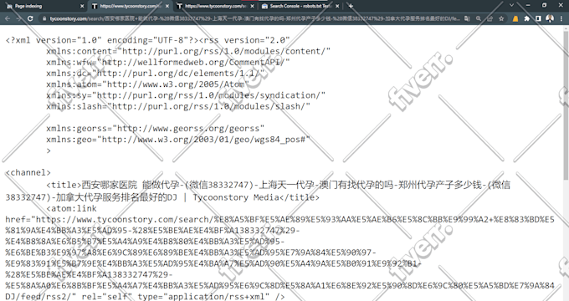Screen dimensions: 569x301
Task: Share this page using the share icon
Action: coord(490,18)
